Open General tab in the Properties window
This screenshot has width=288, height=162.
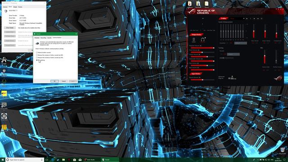click(5, 7)
